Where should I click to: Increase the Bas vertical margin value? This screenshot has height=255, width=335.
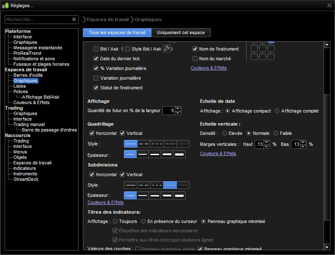point(303,142)
